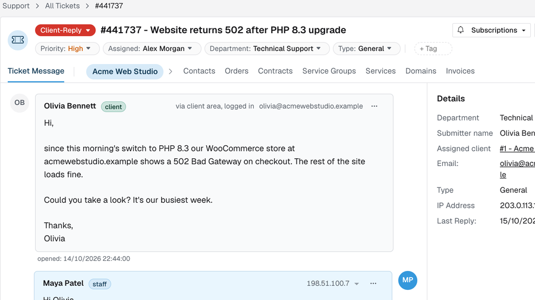This screenshot has width=535, height=300.
Task: Expand the 198.51.100.7 IP dropdown arrow
Action: (357, 283)
